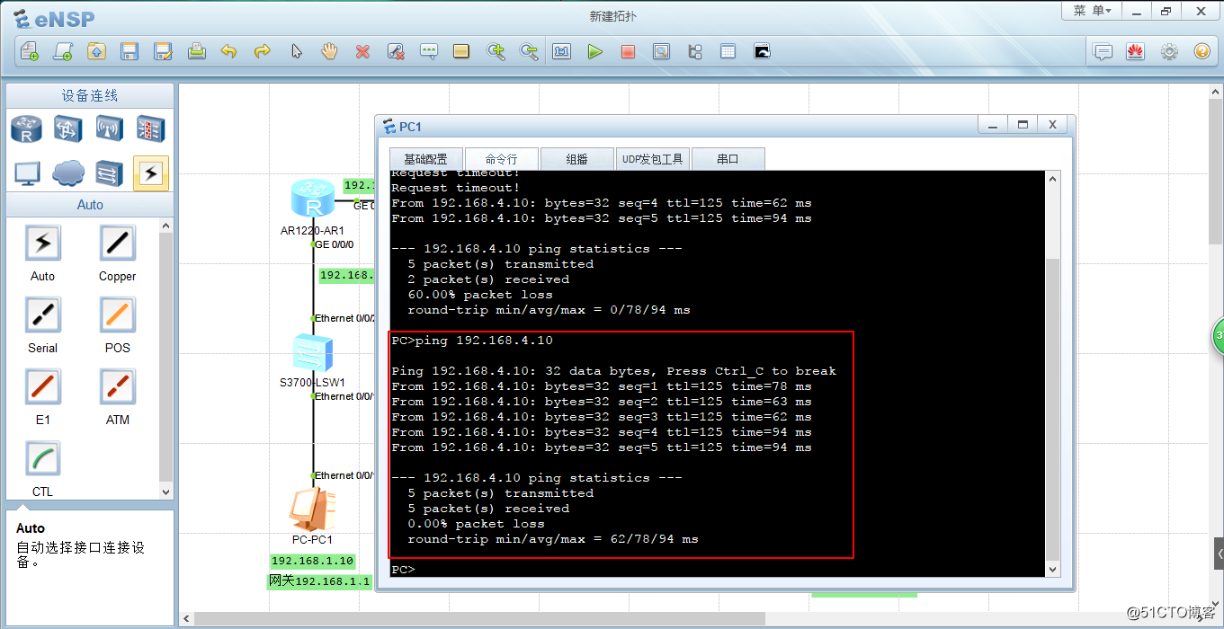Click the cable list scrollbar down arrow
Screen dimensions: 1224x629
165,492
